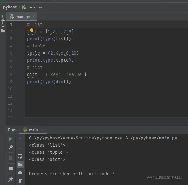Click main.py in the breadcrumb bar
The width and height of the screenshot is (188, 185).
pyautogui.click(x=35, y=7)
